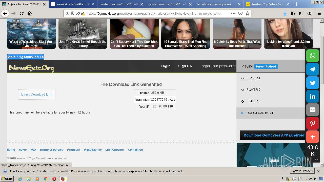Open the Login link
Viewport: 324px width, 182px height.
166,66
